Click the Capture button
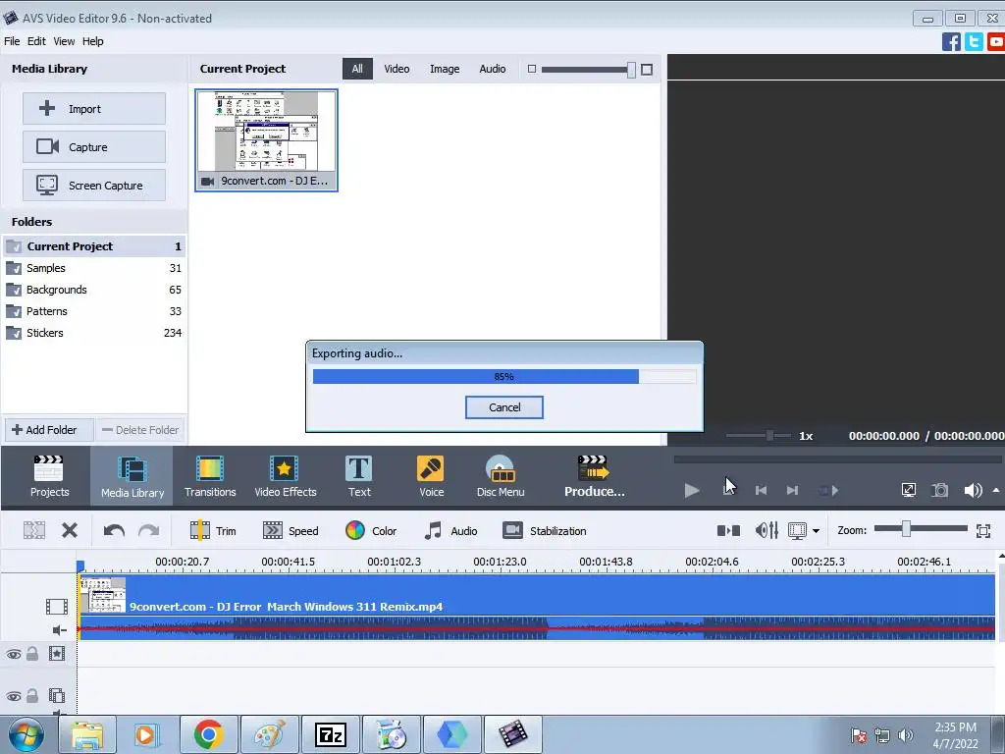Viewport: 1005px width, 754px height. (94, 147)
